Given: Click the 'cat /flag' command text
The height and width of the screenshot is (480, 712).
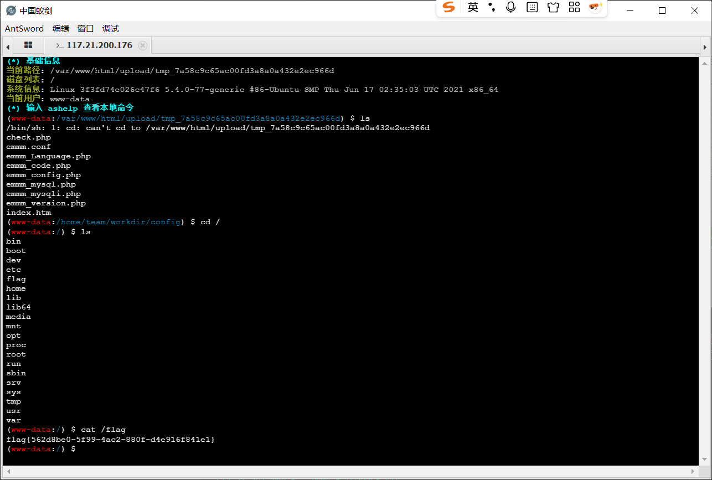Looking at the screenshot, I should (104, 430).
